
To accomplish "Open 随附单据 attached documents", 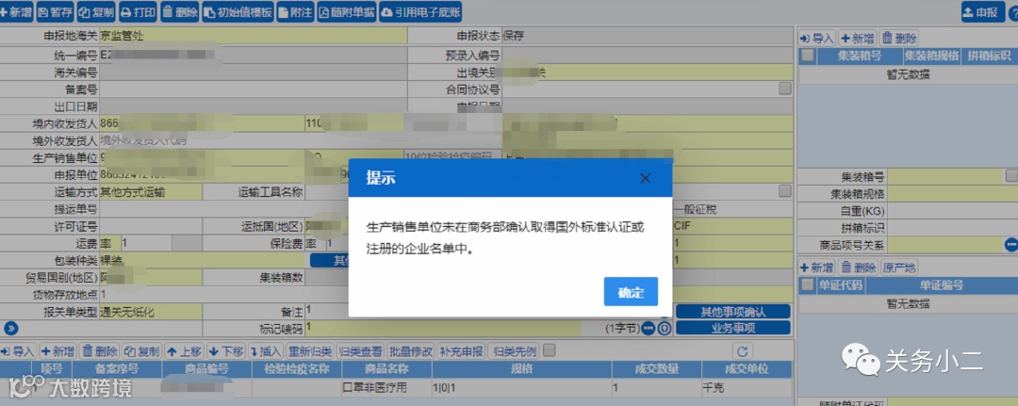I will (x=347, y=11).
